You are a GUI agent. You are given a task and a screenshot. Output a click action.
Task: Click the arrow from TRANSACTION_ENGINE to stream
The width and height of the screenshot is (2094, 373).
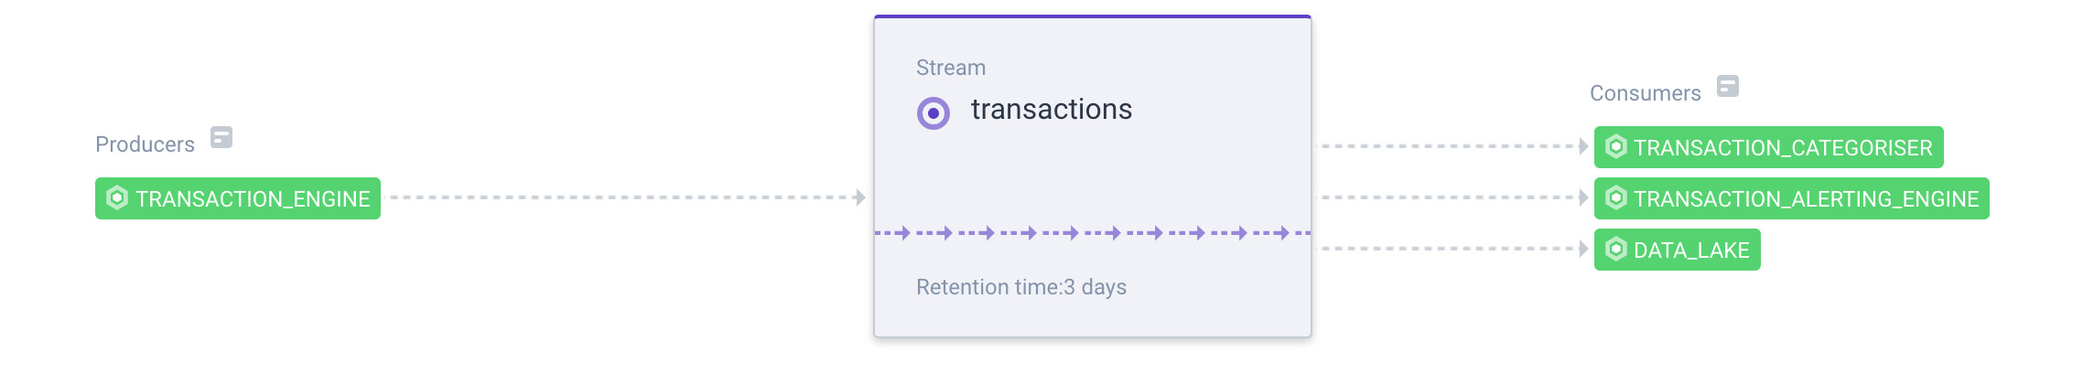(628, 197)
